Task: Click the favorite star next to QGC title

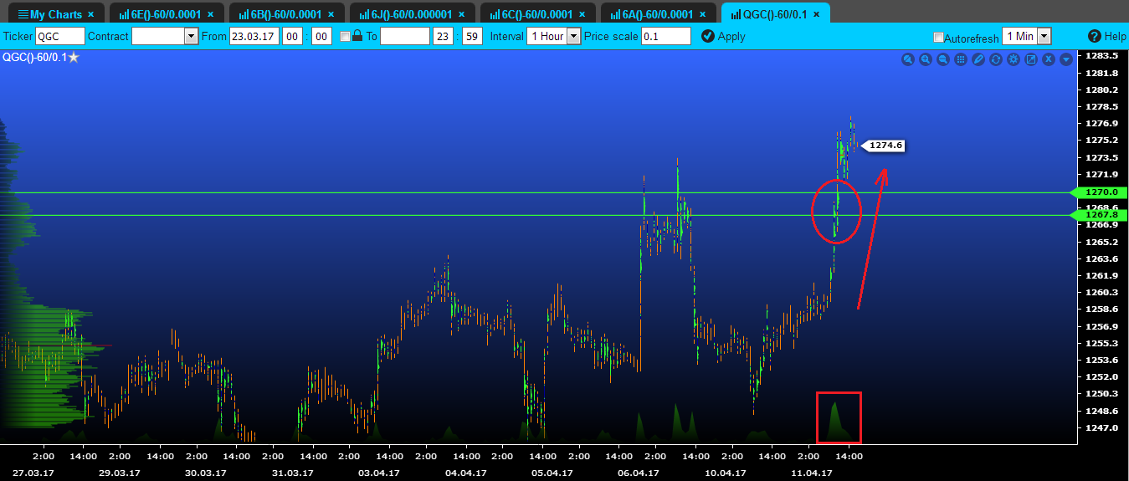Action: (x=74, y=57)
